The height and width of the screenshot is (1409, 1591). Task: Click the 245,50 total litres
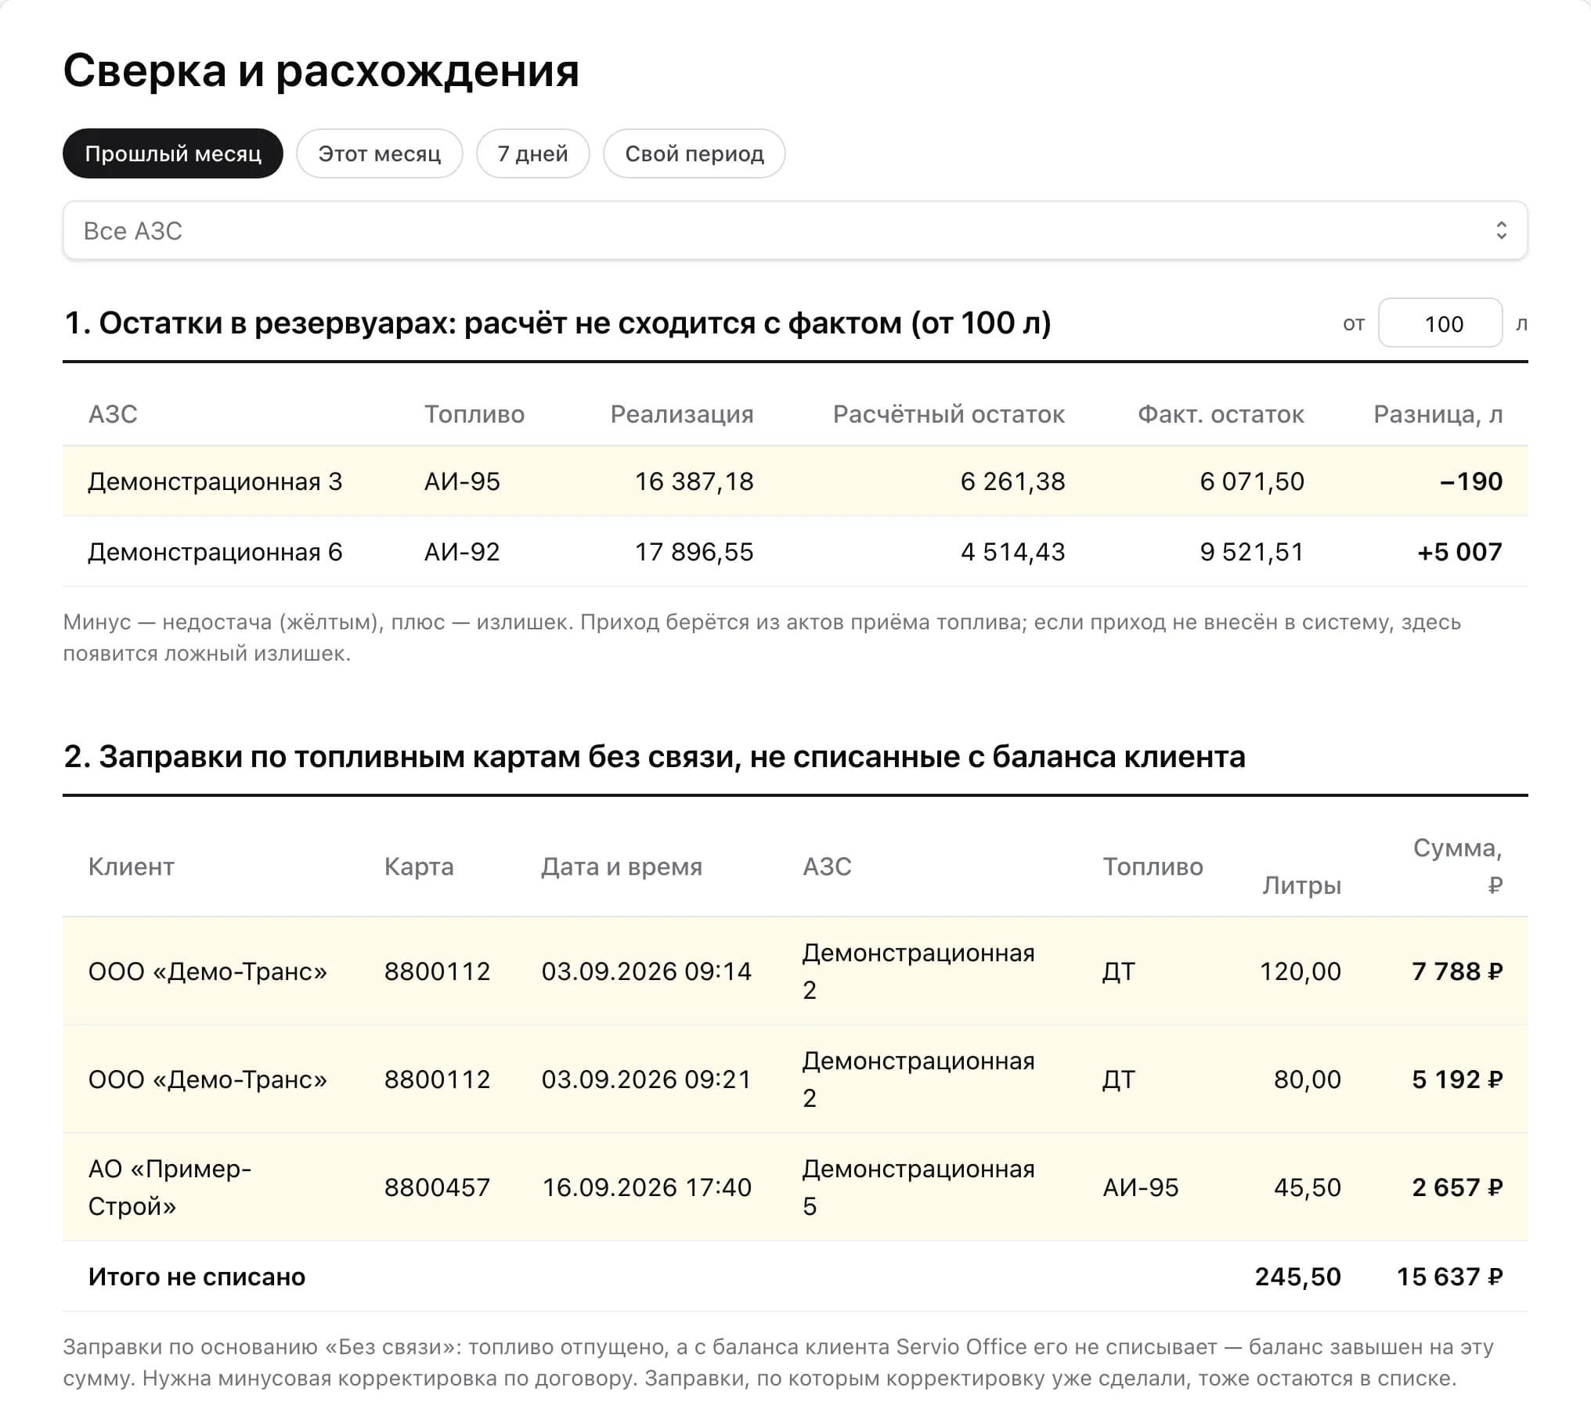[x=1297, y=1277]
